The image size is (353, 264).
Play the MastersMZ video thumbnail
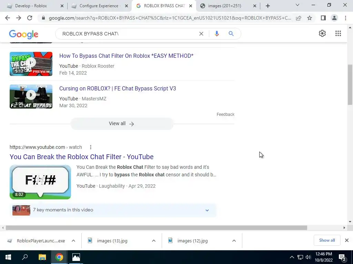[31, 97]
